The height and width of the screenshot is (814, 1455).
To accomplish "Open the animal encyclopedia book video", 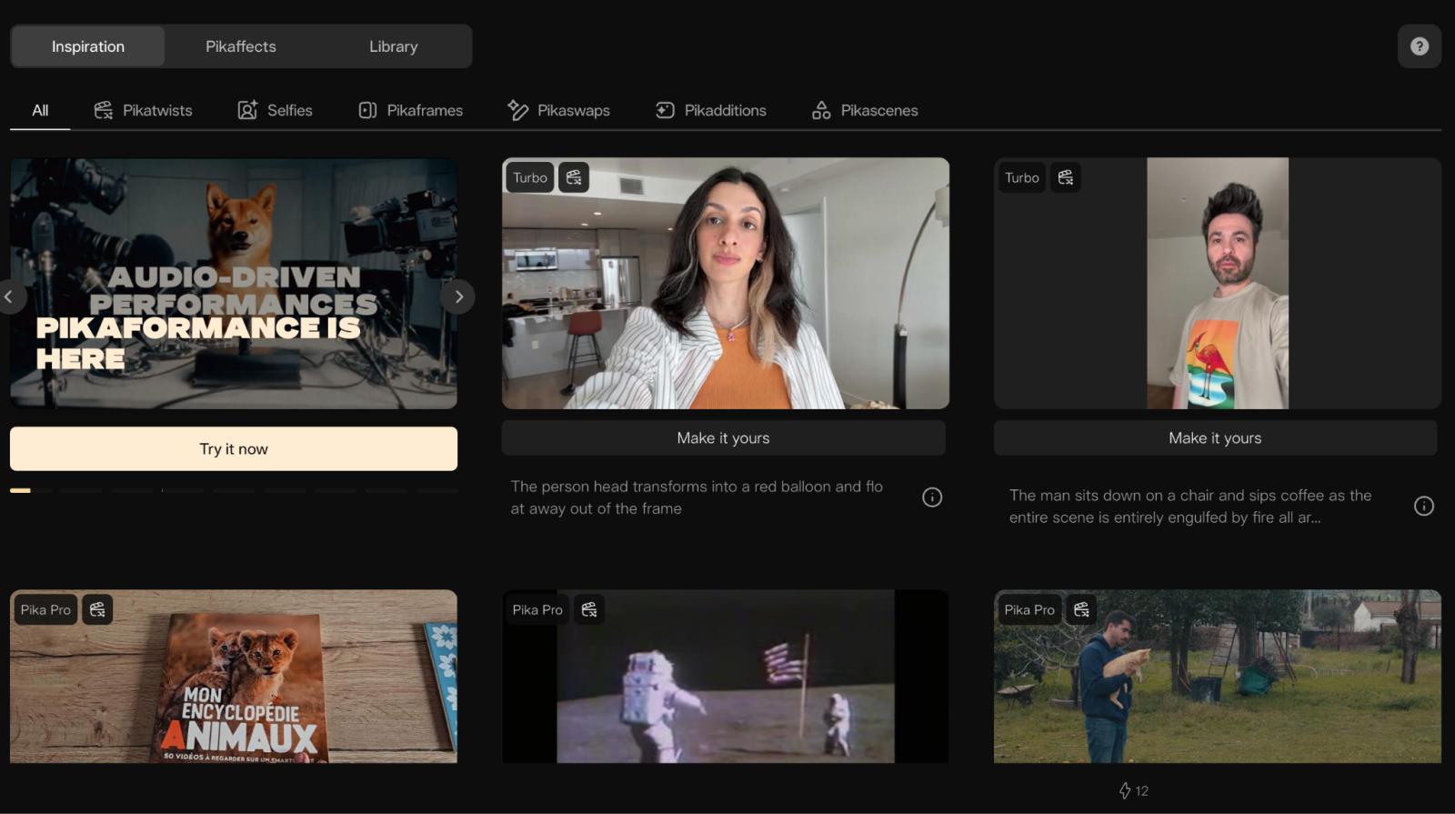I will tap(234, 677).
